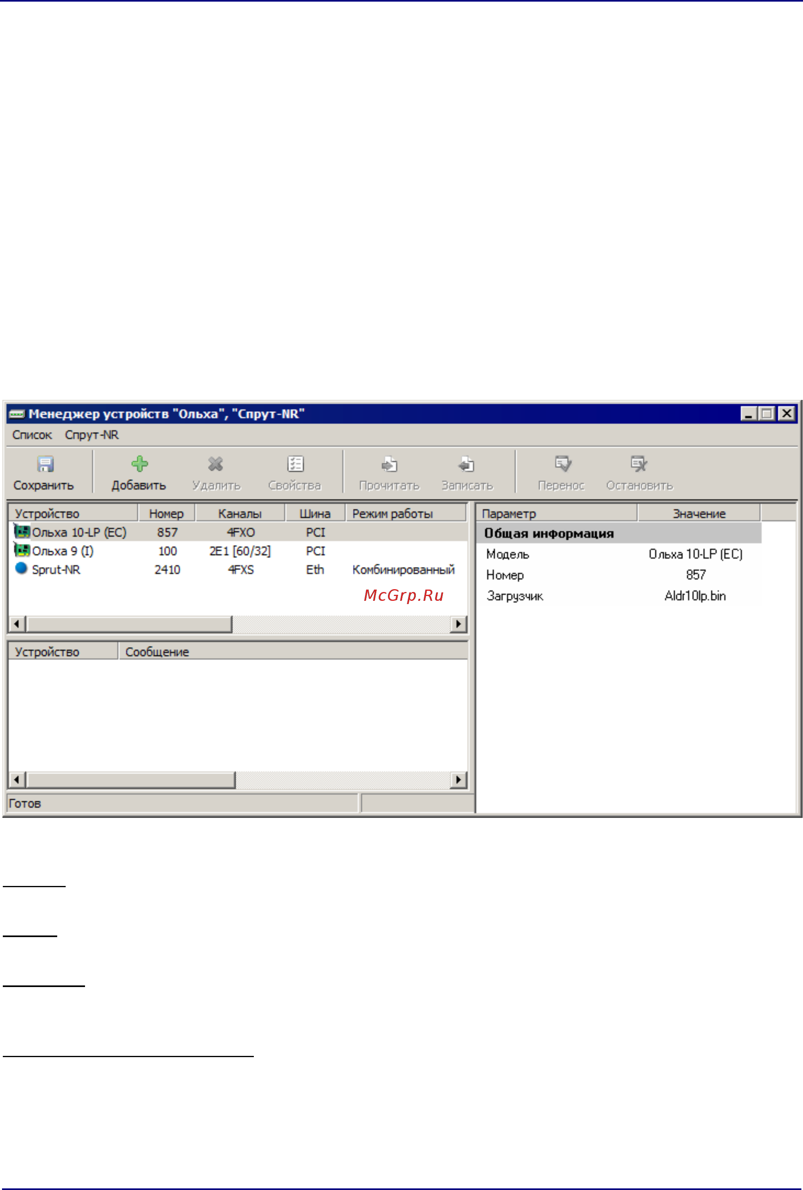Select the Ольха 9 (I) card icon
Image resolution: width=803 pixels, height=1190 pixels.
21,550
